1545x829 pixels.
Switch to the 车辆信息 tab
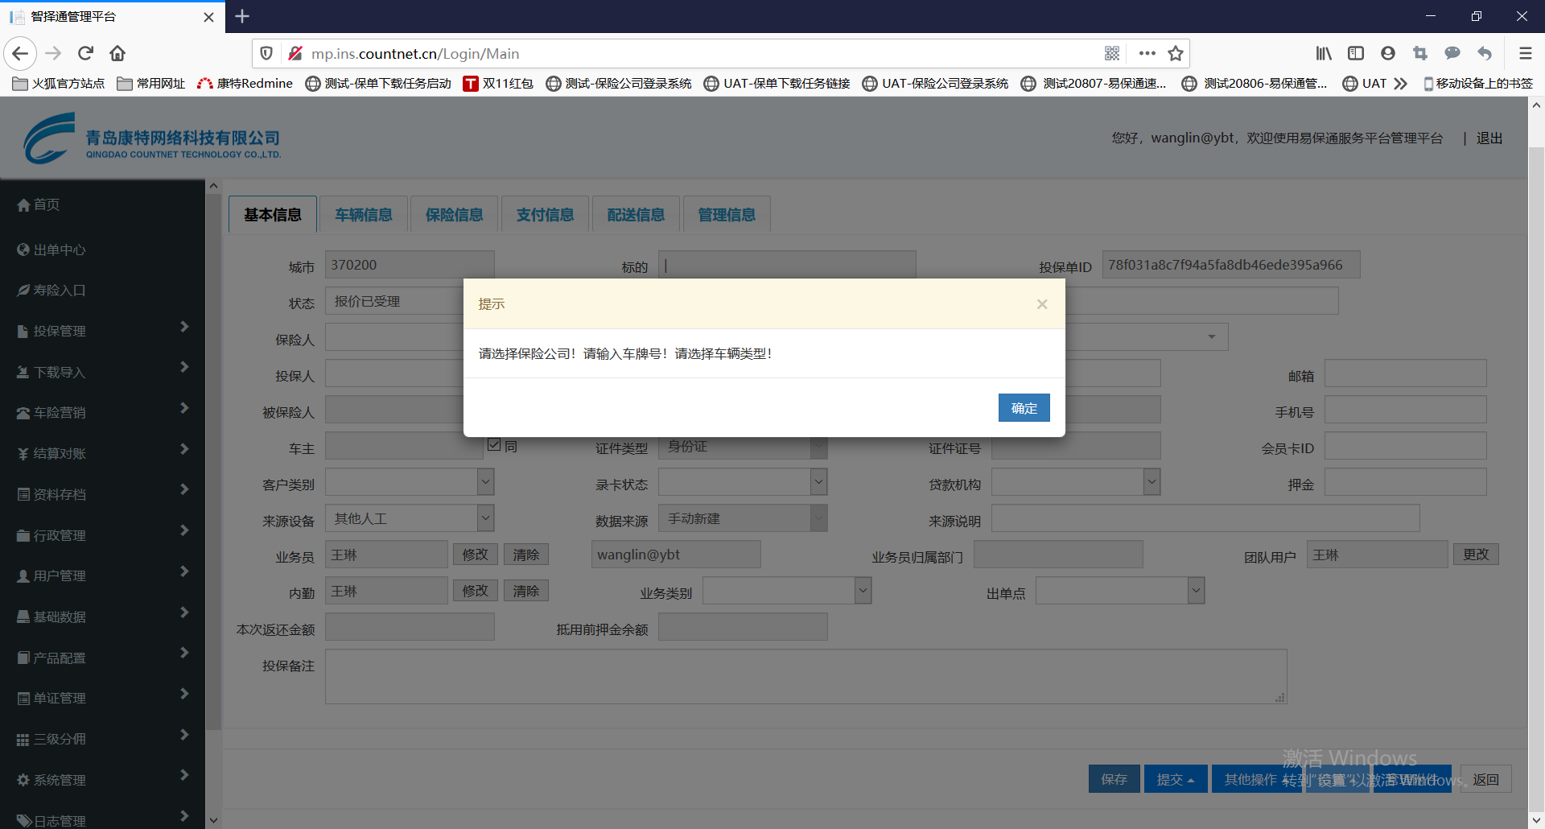coord(364,214)
